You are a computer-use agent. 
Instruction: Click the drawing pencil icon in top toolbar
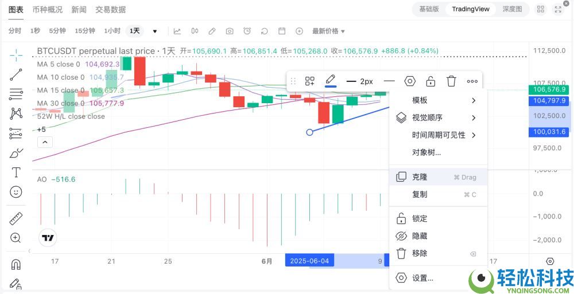[x=212, y=31]
